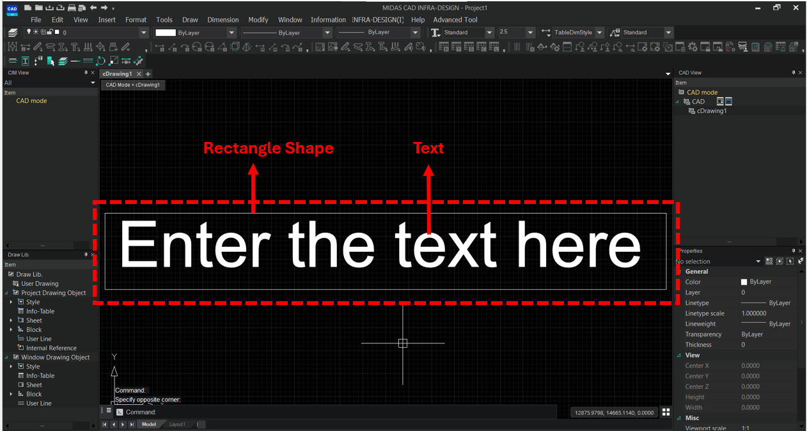The image size is (807, 431).
Task: Collapse the Project Drawing Object node
Action: click(x=7, y=293)
